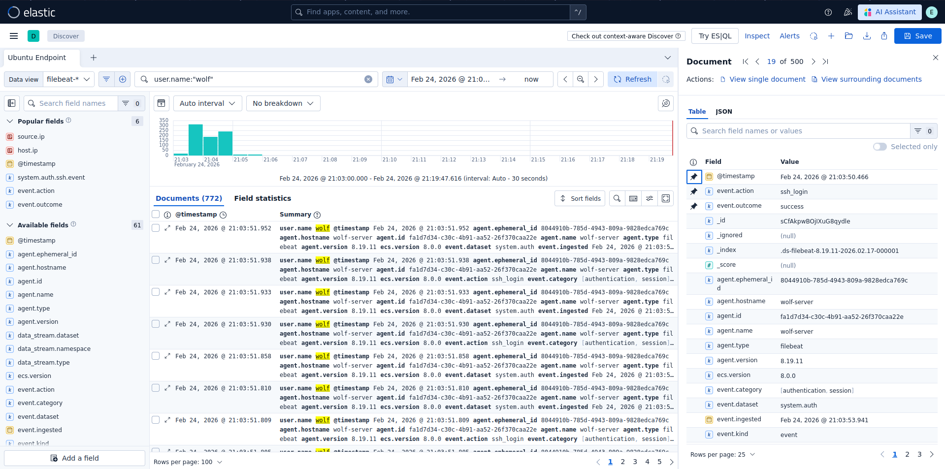Unpin the @timestamp field in document
Screen dimensions: 945x469
click(694, 177)
